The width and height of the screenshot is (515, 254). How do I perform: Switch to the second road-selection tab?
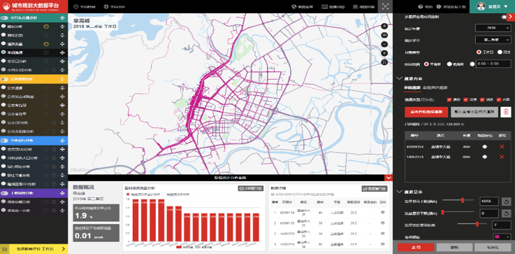pyautogui.click(x=435, y=87)
